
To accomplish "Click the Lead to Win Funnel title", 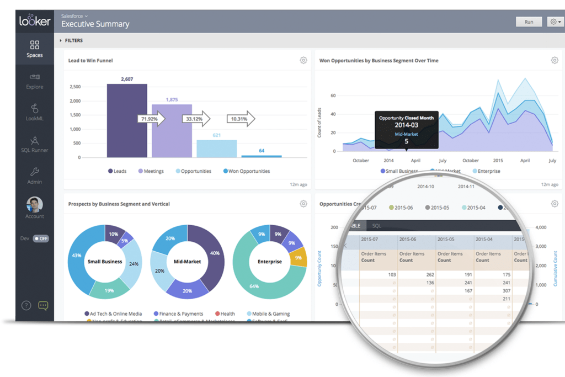I will coord(90,61).
